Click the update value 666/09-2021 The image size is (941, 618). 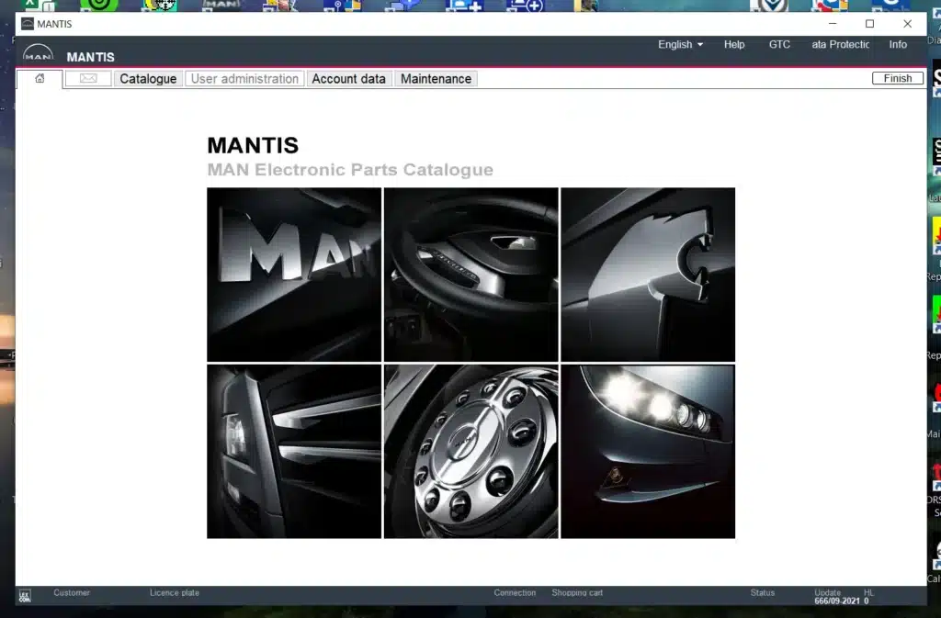click(x=836, y=601)
